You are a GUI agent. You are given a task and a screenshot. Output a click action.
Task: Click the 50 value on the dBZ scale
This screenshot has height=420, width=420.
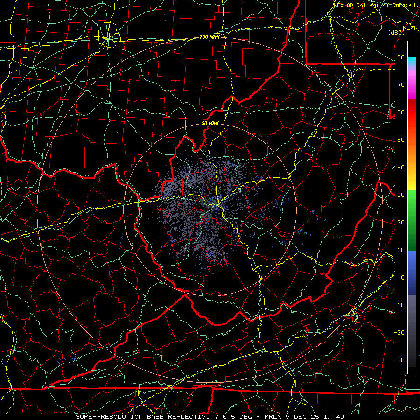pos(401,140)
